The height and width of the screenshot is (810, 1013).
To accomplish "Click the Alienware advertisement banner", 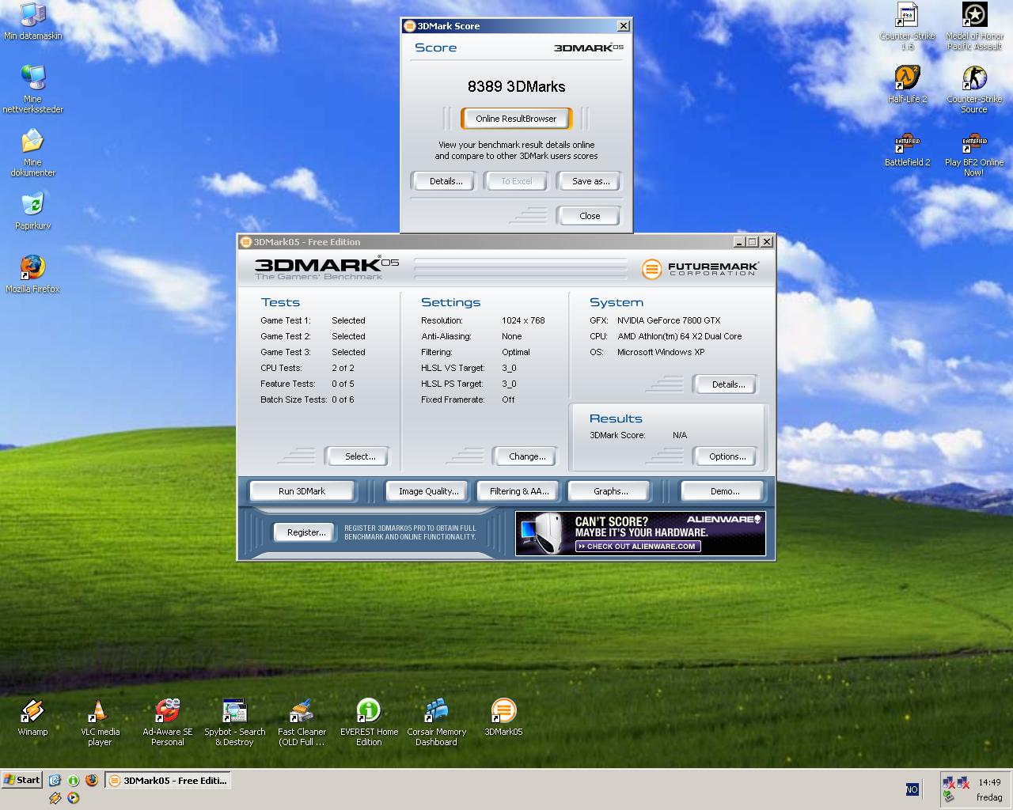I will 640,533.
